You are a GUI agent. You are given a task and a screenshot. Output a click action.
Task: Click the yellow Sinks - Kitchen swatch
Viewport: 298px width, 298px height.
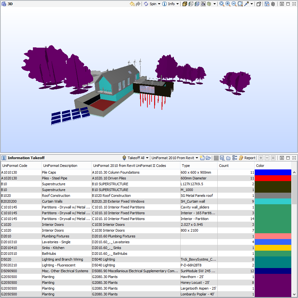pos(273,248)
